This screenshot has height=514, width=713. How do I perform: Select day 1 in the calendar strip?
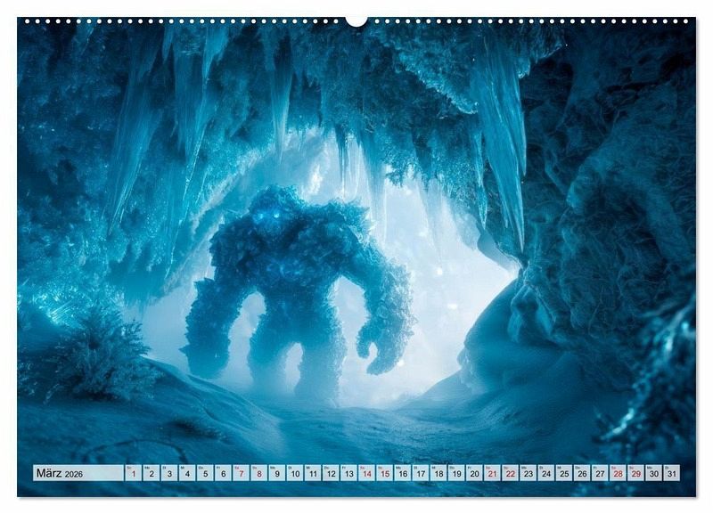pyautogui.click(x=133, y=473)
